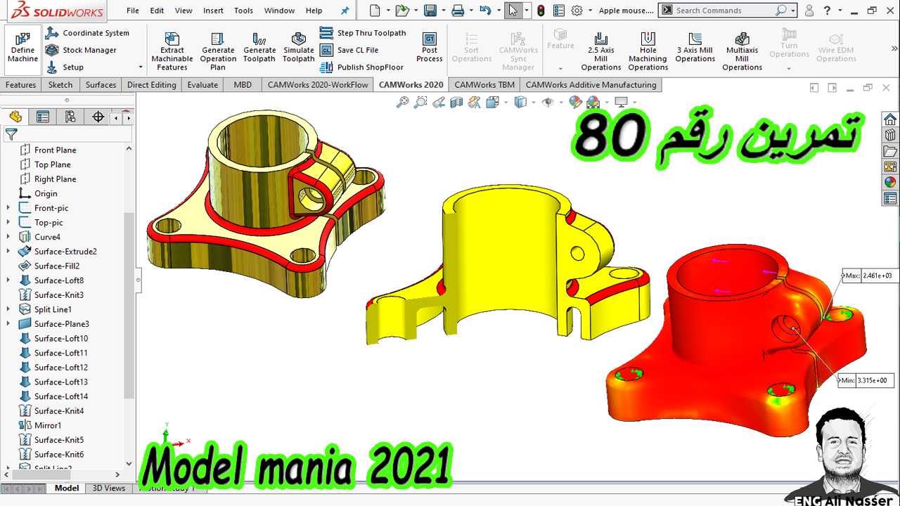The image size is (900, 506).
Task: Switch to CAMWorks TBM tab
Action: click(x=484, y=85)
